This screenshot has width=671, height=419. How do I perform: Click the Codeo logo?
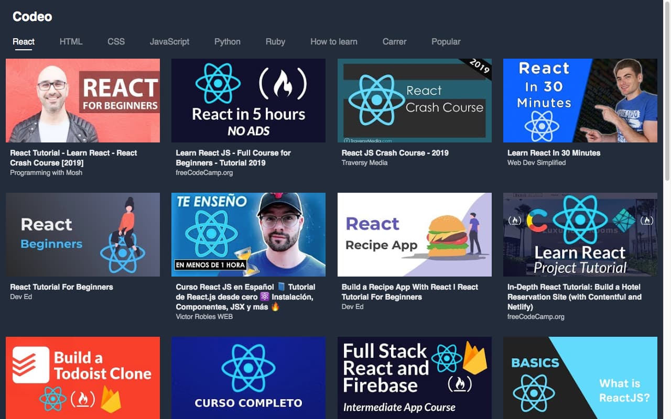tap(33, 17)
